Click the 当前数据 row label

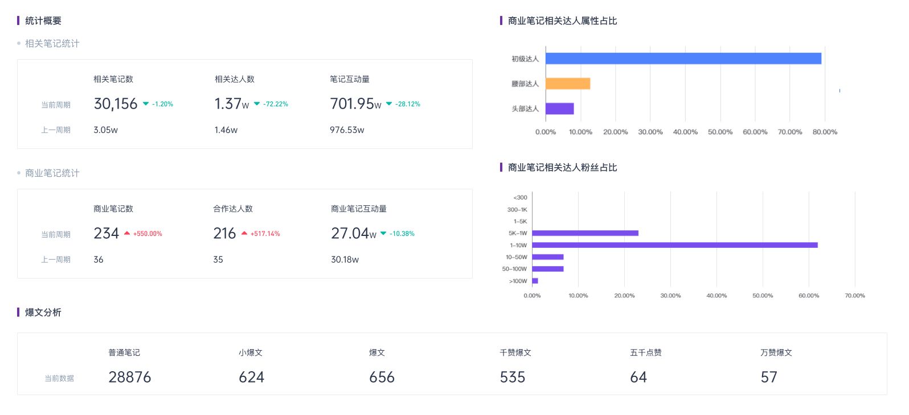pyautogui.click(x=59, y=379)
